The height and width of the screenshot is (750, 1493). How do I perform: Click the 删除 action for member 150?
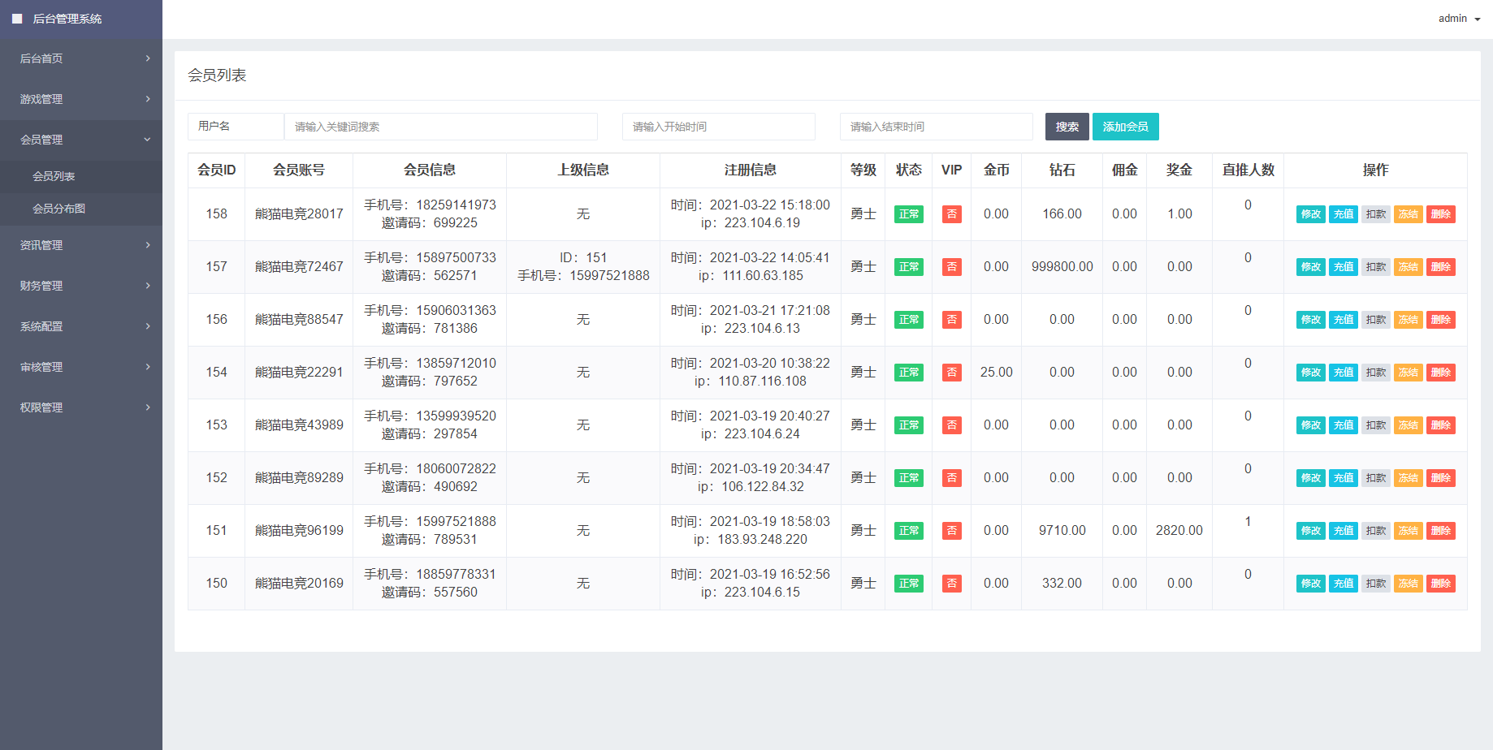point(1441,583)
